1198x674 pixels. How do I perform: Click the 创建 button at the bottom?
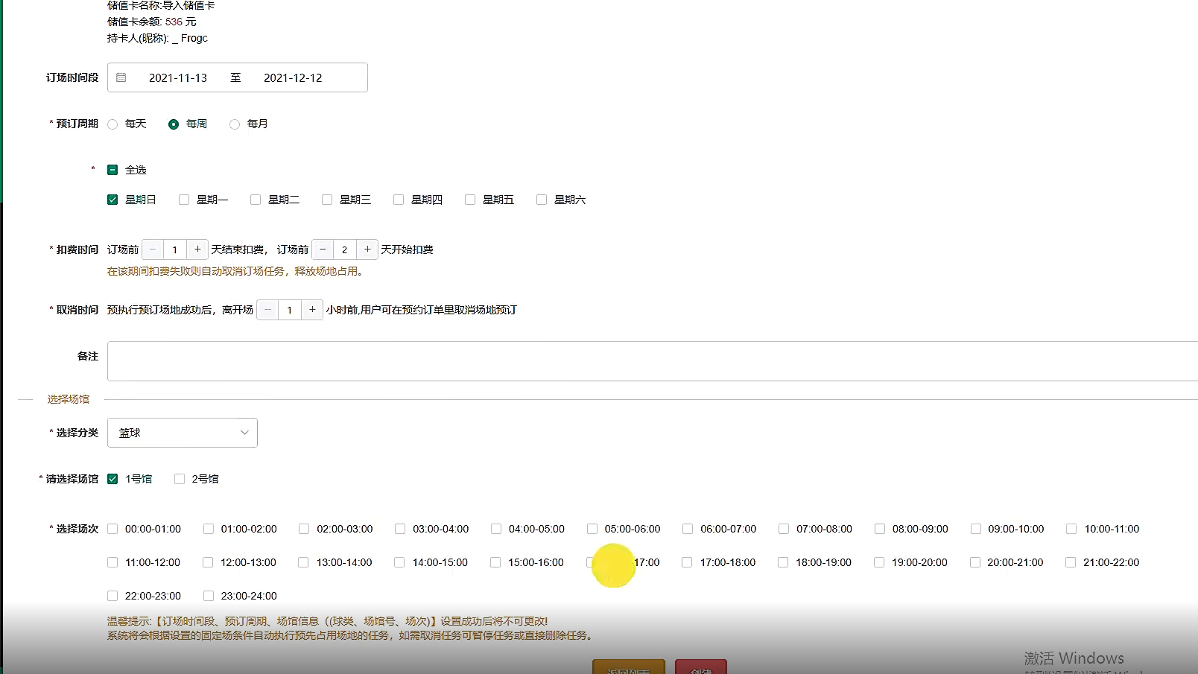(700, 669)
